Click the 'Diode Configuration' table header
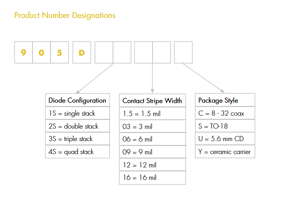The image size is (283, 205). (77, 100)
